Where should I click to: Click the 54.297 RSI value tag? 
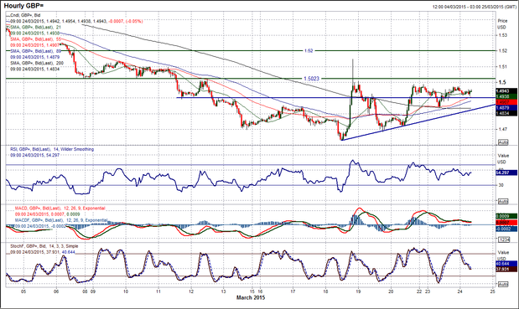pyautogui.click(x=506, y=173)
